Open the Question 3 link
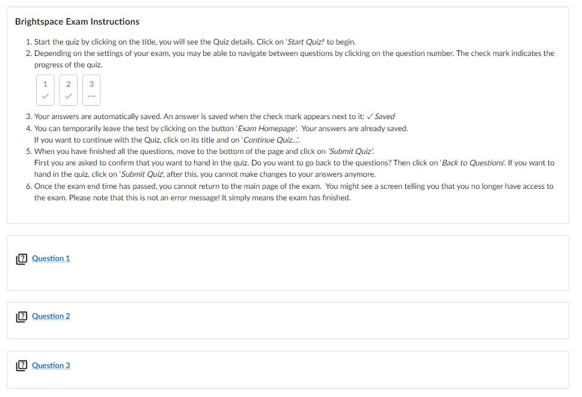Image resolution: width=582 pixels, height=397 pixels. (51, 366)
